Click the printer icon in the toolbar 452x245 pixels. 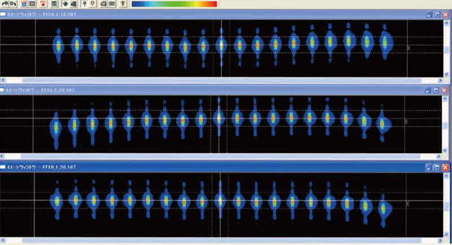point(103,4)
